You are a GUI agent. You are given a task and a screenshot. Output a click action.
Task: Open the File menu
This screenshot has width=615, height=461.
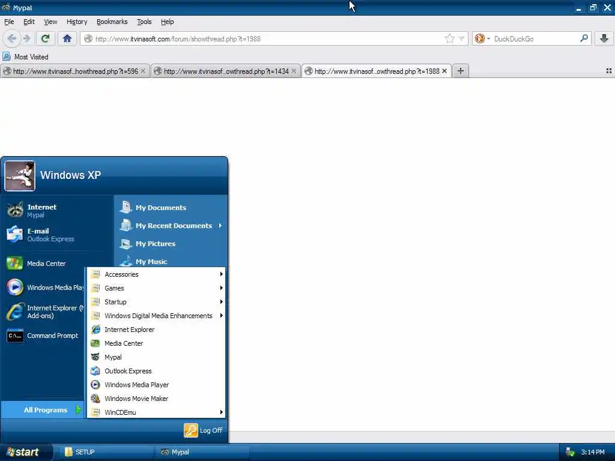point(9,22)
